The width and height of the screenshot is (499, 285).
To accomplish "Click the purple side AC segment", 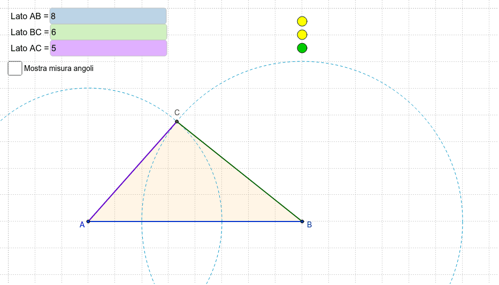I will tap(133, 171).
